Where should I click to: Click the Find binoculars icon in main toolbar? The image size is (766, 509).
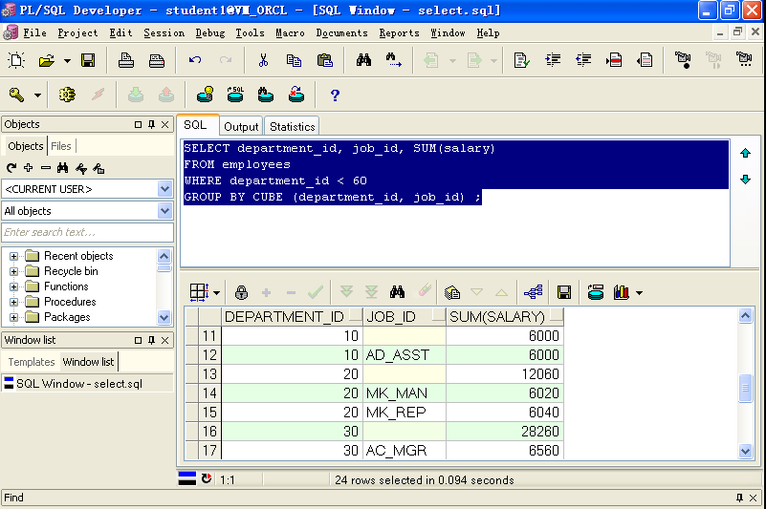click(363, 61)
